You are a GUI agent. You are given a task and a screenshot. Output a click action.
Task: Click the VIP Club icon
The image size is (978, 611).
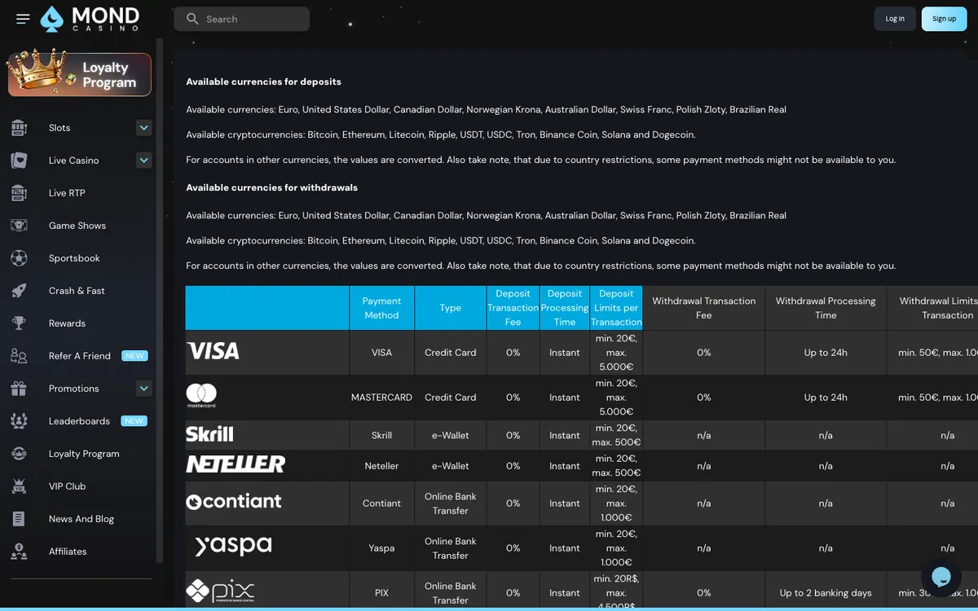coord(19,486)
